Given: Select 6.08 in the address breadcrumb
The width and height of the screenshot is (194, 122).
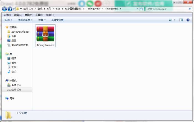Looking at the screenshot, I should point(58,9).
